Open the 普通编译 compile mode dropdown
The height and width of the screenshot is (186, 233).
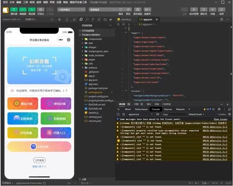tap(102, 10)
